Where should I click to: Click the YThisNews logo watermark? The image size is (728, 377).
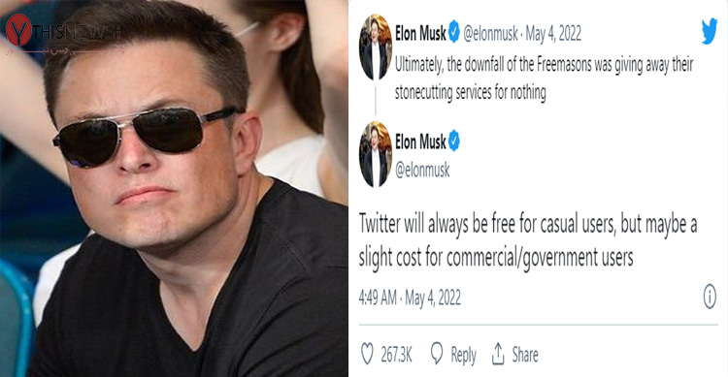63,32
